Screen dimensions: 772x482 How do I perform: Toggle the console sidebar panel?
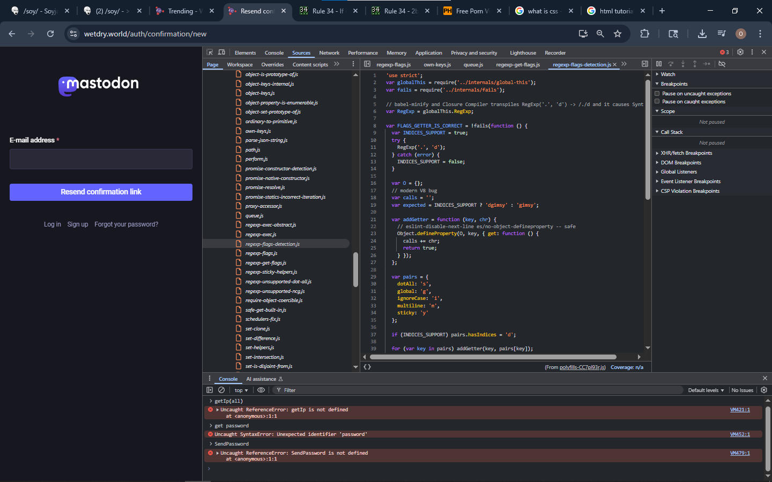[210, 390]
